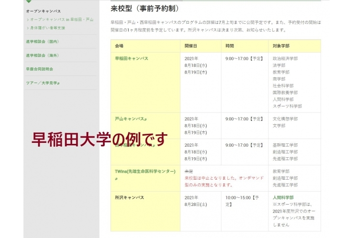The width and height of the screenshot is (354, 238).
Task: Click the 対象学部 column header
Action: [x=281, y=46]
